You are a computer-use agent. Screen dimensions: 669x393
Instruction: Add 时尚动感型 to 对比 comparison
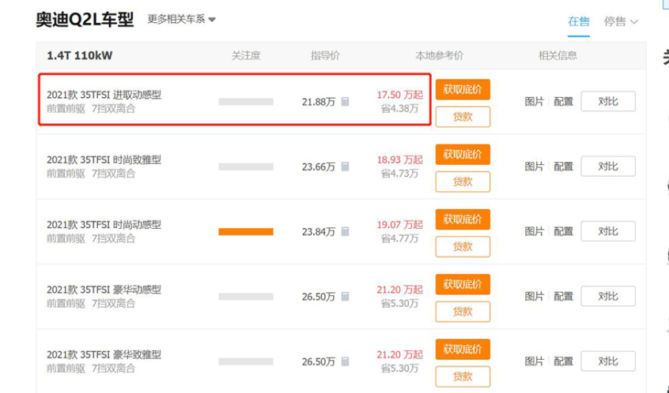point(608,231)
